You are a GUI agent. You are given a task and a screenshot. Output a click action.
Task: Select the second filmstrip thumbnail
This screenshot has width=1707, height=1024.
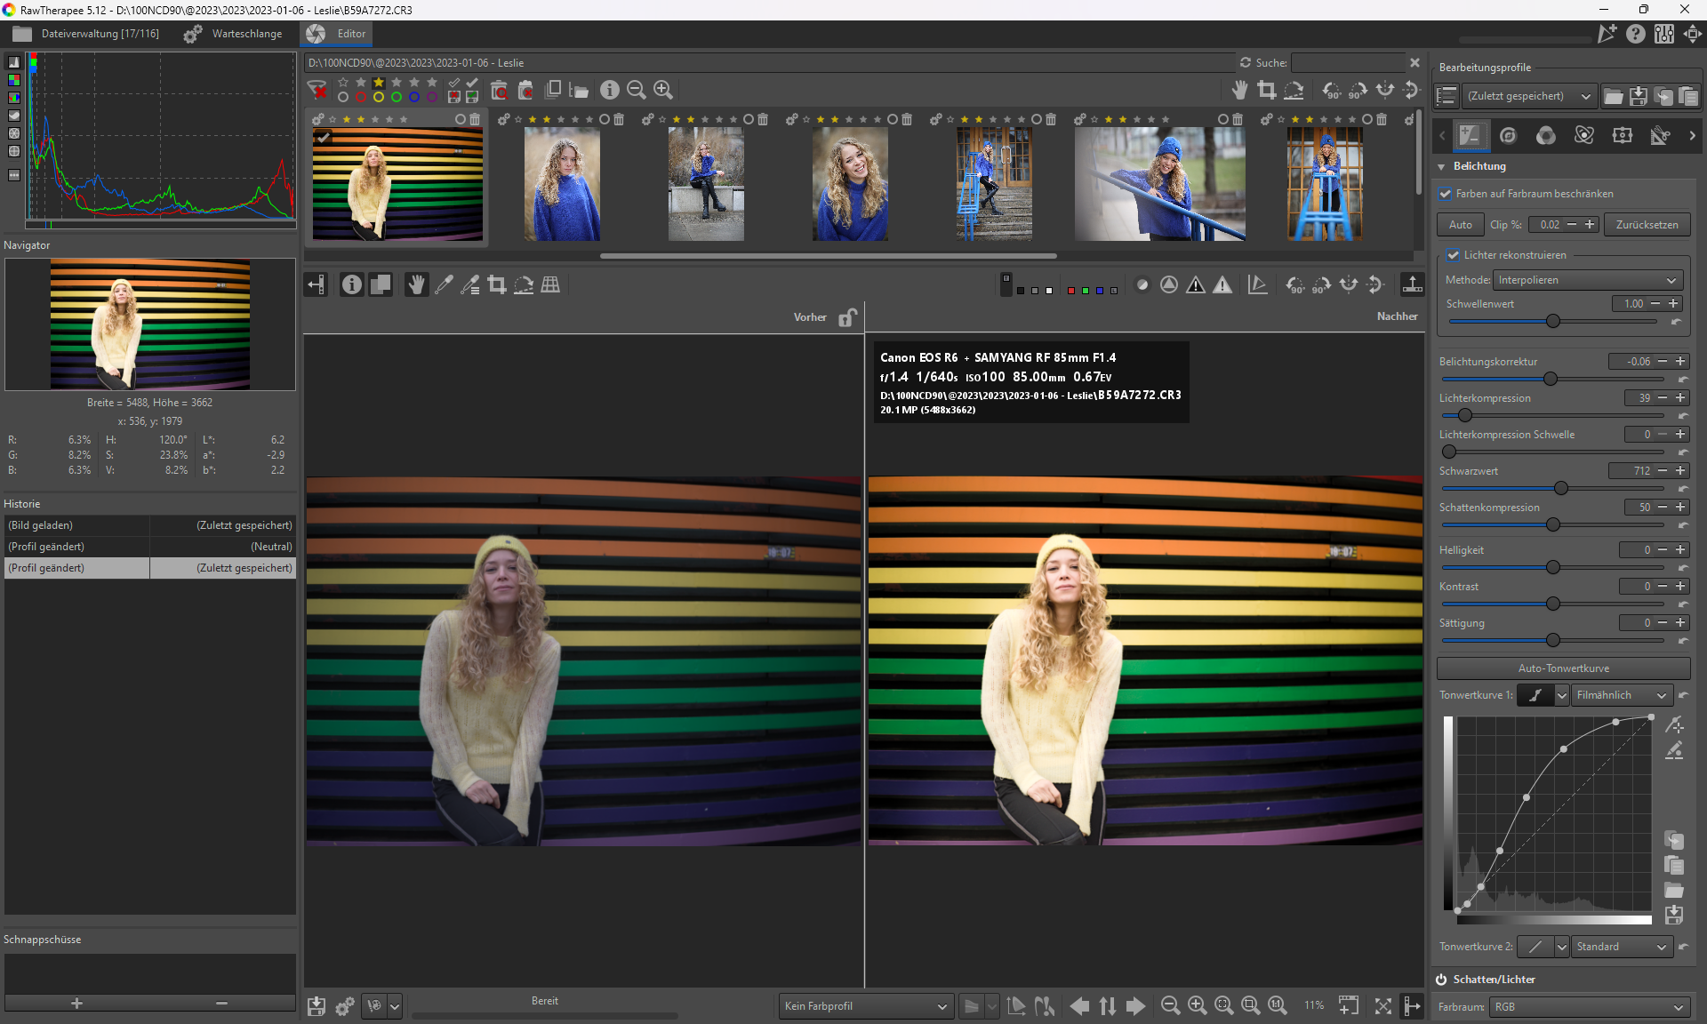click(562, 184)
